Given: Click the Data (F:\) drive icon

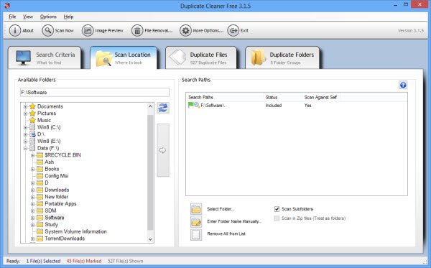Looking at the screenshot, I should click(32, 148).
